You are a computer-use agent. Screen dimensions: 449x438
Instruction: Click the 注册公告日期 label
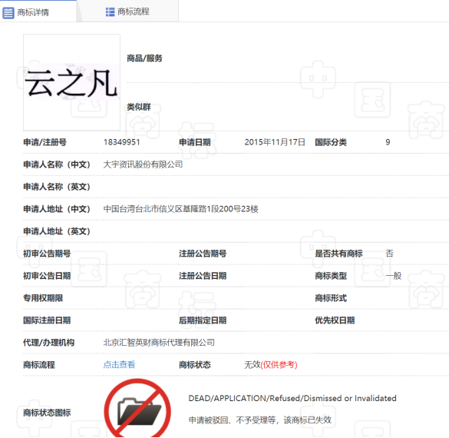point(203,276)
